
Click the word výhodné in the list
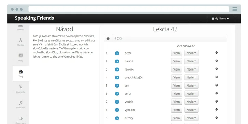point(130,110)
